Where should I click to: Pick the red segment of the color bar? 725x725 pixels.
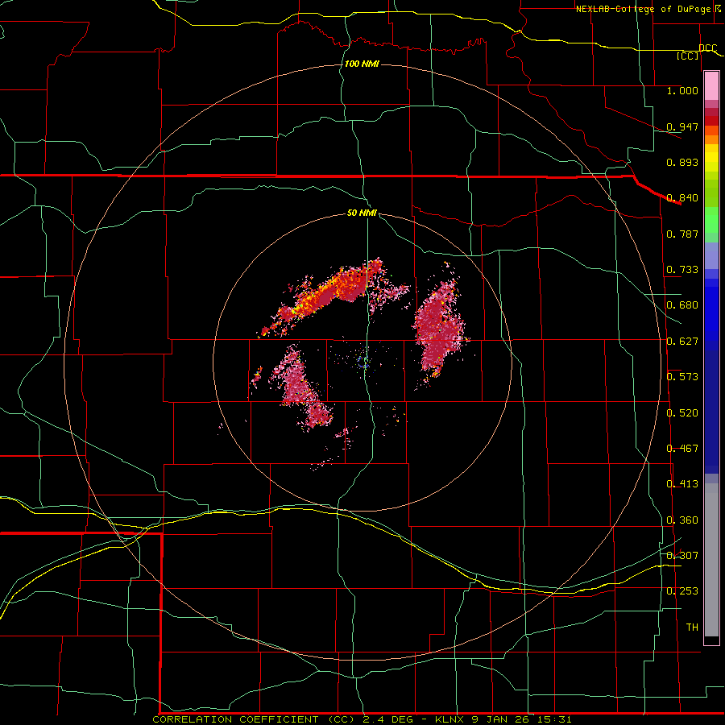coord(711,121)
